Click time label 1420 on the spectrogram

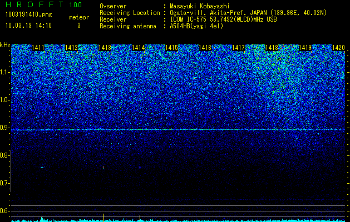tap(339, 48)
